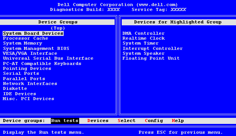
Task: Click the Device Groups panel header
Action: (x=57, y=22)
